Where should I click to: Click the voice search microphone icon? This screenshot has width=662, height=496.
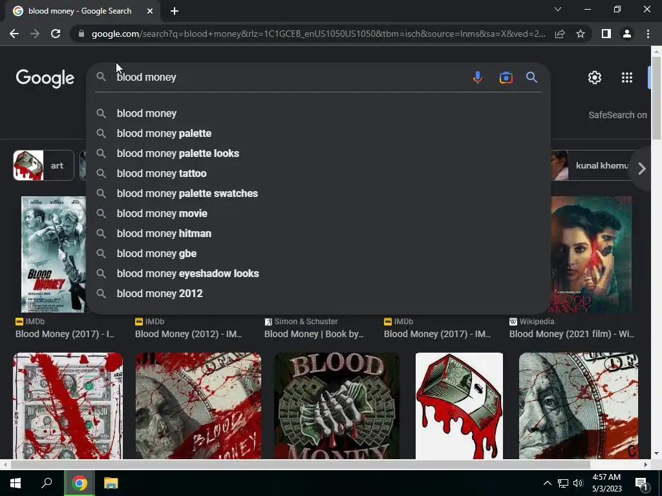(x=478, y=77)
